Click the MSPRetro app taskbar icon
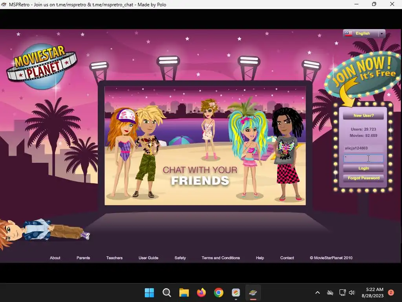Image resolution: width=402 pixels, height=302 pixels. (x=253, y=293)
